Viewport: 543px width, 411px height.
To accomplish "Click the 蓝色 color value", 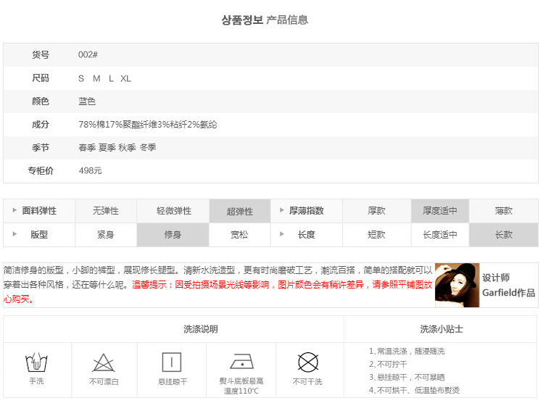I will point(87,101).
